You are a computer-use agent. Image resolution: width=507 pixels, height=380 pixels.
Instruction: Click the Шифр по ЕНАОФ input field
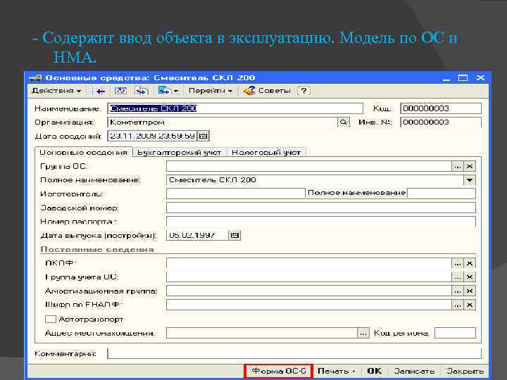pyautogui.click(x=309, y=305)
